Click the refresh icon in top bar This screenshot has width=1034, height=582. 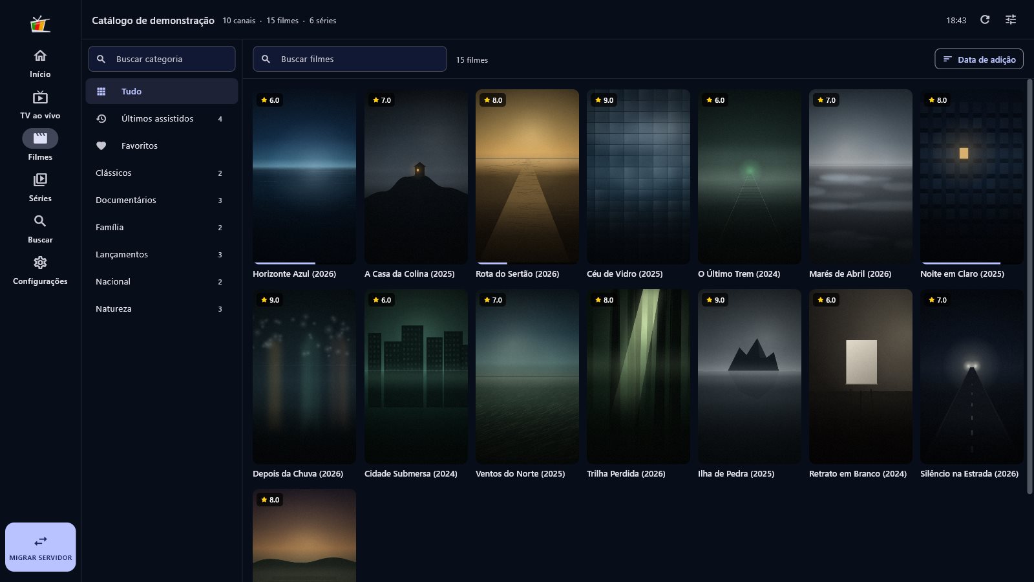(x=985, y=19)
